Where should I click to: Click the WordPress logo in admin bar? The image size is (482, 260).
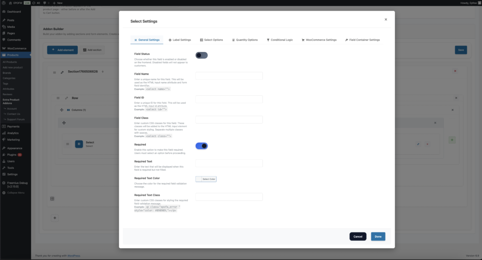pyautogui.click(x=3, y=3)
